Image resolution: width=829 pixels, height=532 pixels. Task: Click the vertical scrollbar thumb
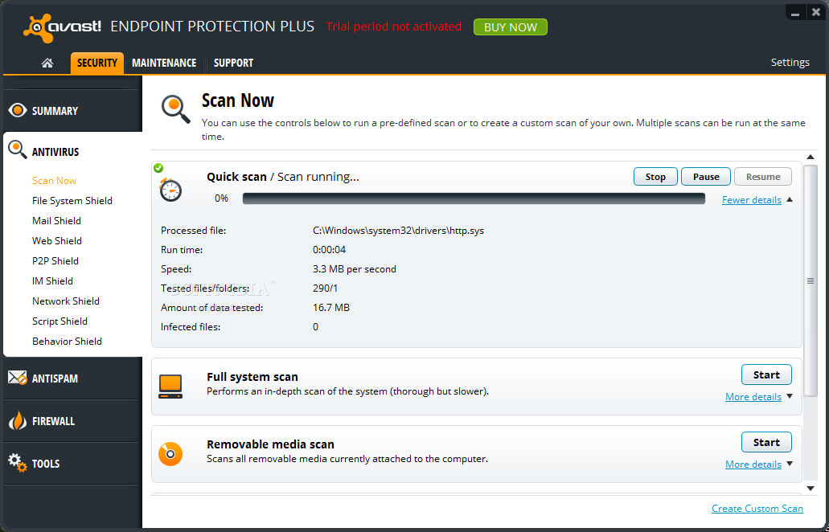pyautogui.click(x=810, y=281)
